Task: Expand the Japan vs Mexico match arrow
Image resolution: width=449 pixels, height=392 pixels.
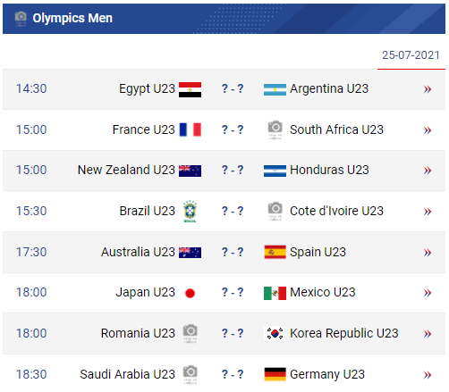Action: 428,293
